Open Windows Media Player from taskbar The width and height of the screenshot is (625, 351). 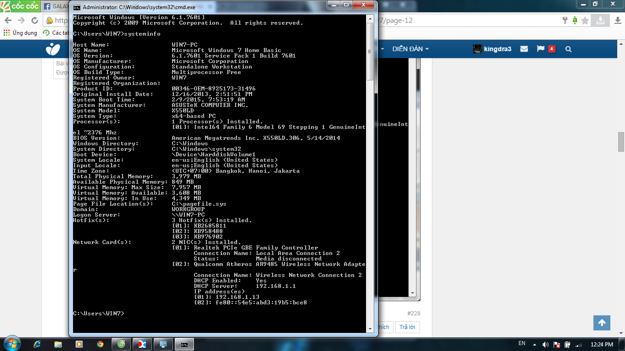[79, 344]
